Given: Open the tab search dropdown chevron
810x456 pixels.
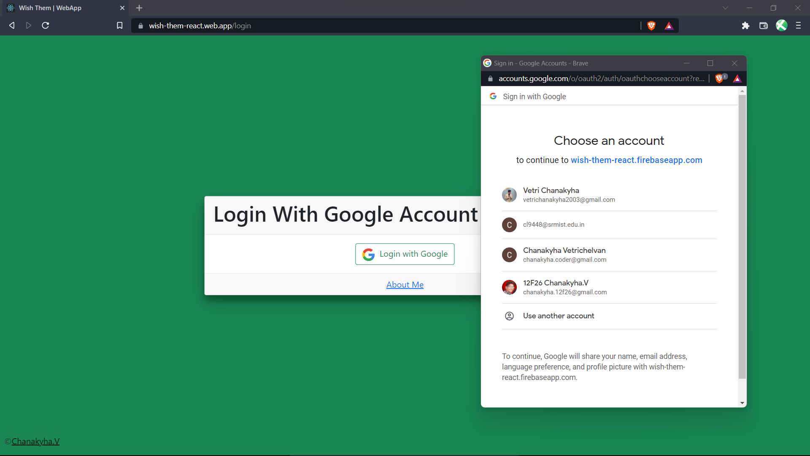Looking at the screenshot, I should (725, 8).
